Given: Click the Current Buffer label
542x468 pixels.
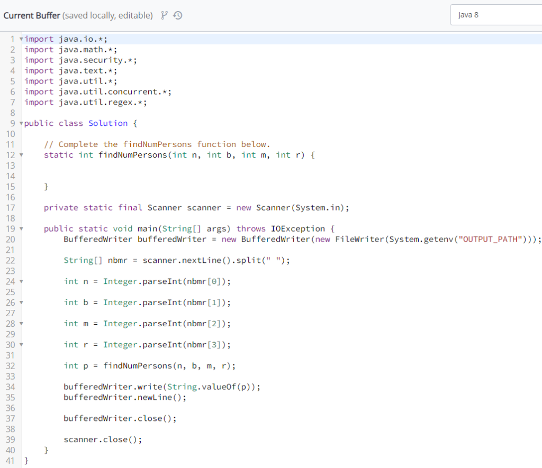Looking at the screenshot, I should coord(32,15).
